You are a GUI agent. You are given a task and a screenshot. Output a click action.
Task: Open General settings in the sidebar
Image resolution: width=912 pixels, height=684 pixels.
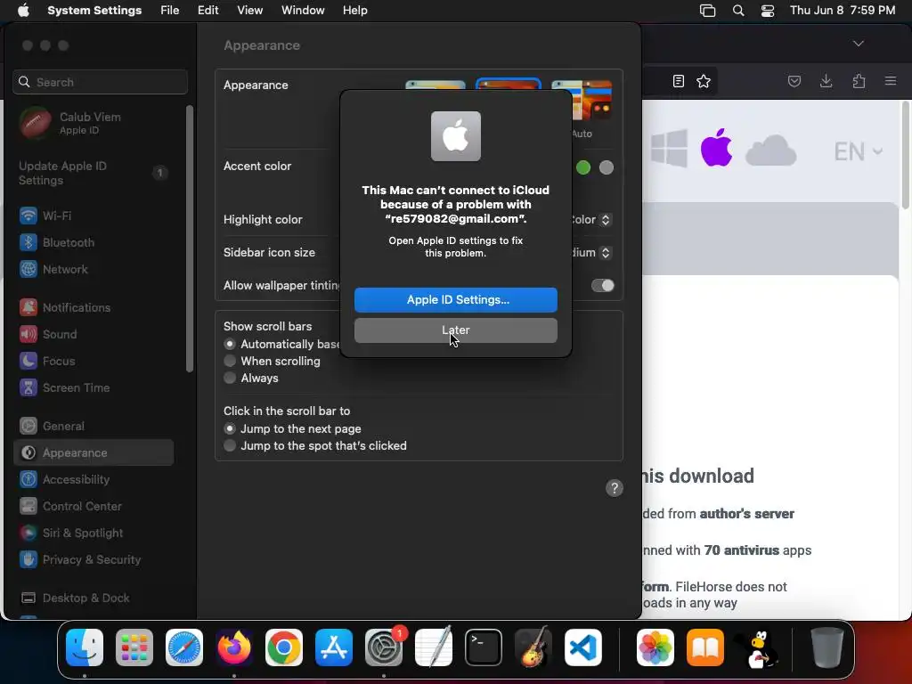[93, 427]
